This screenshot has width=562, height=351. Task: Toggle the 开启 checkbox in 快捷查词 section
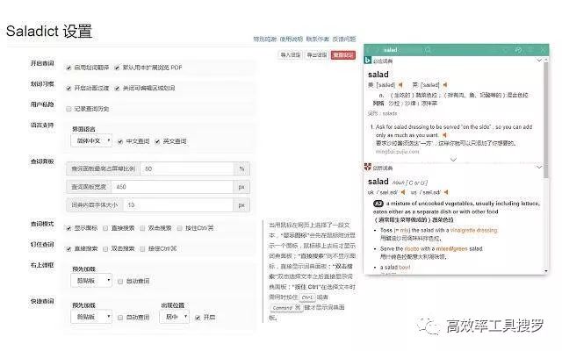(198, 318)
